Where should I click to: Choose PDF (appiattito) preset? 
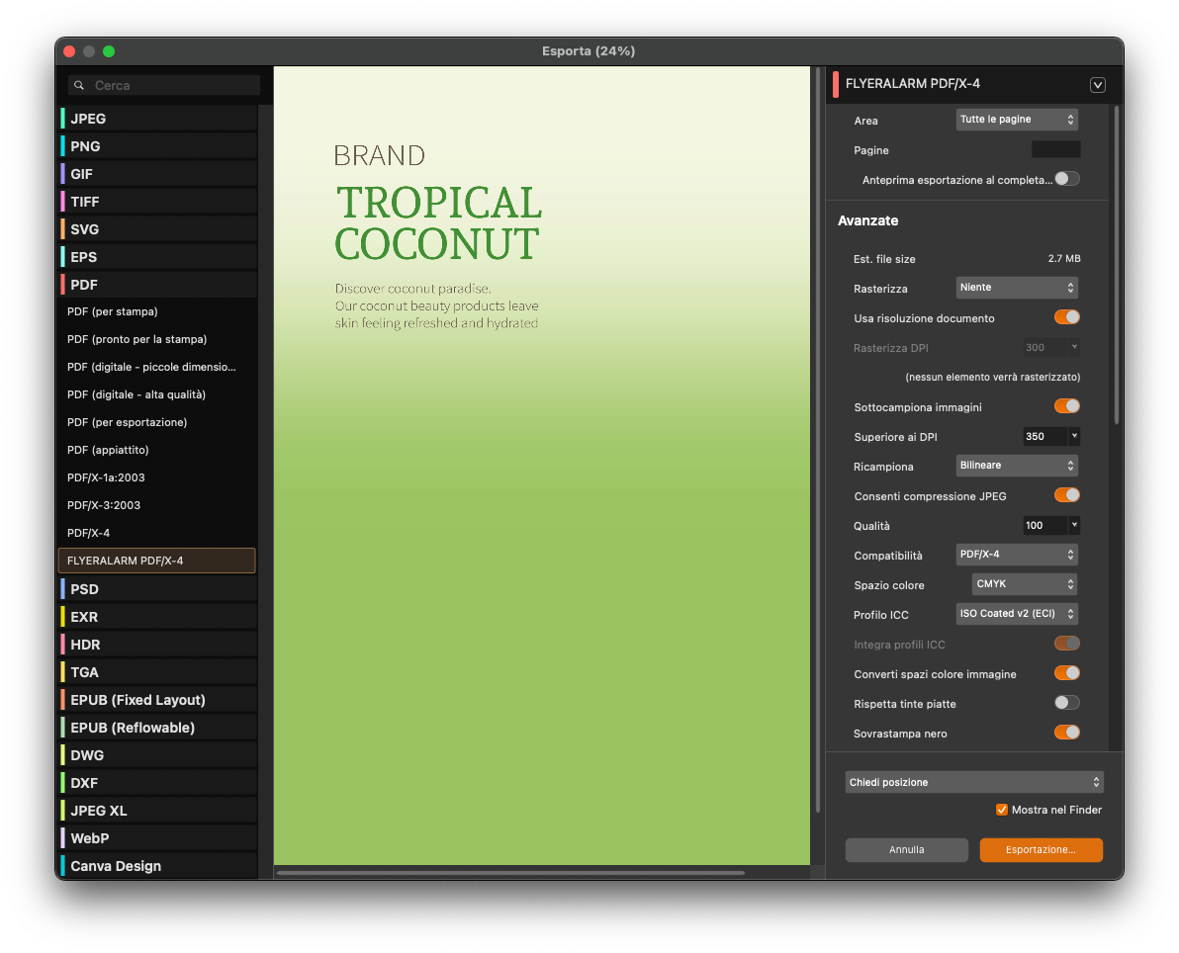[158, 450]
